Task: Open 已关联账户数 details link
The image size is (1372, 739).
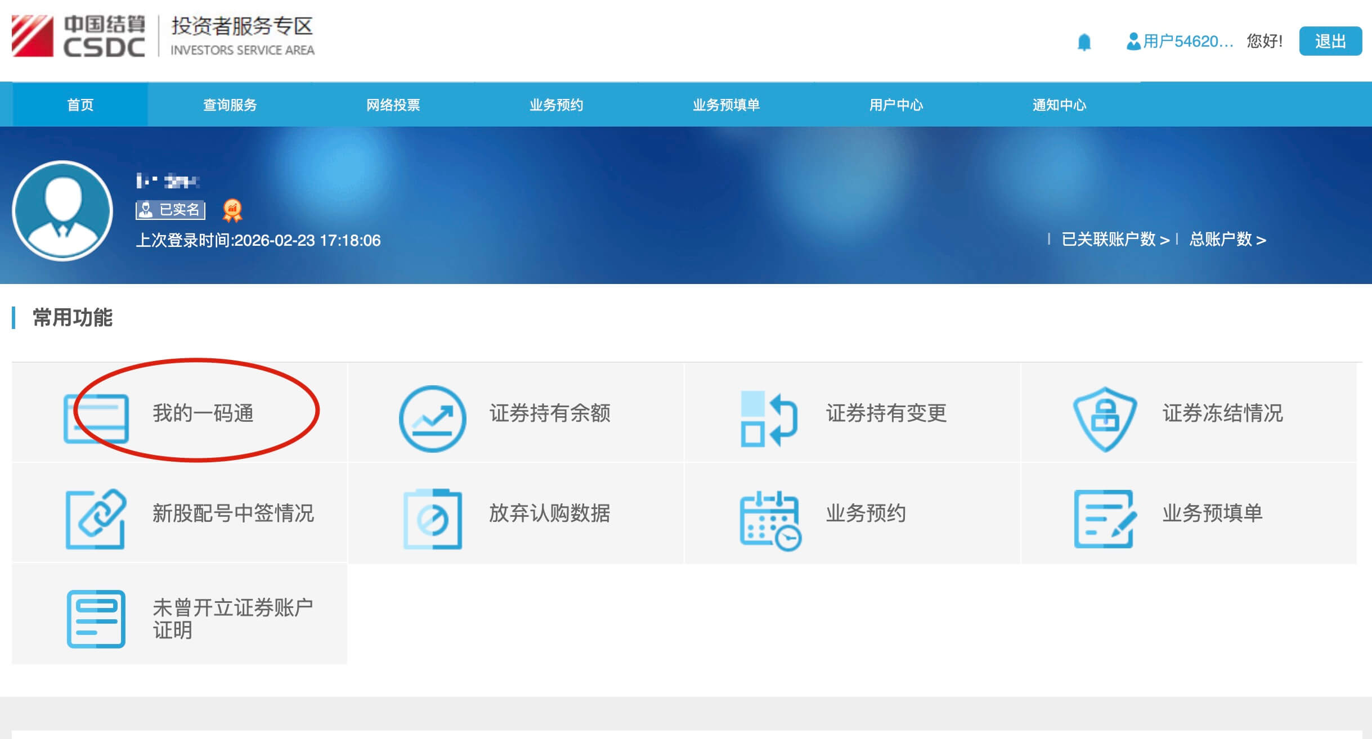Action: click(x=1111, y=240)
